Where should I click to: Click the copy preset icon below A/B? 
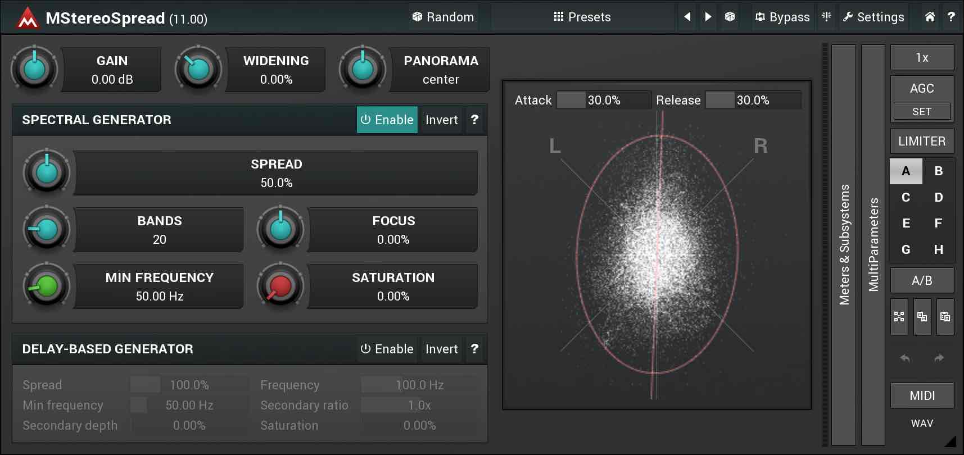click(922, 317)
